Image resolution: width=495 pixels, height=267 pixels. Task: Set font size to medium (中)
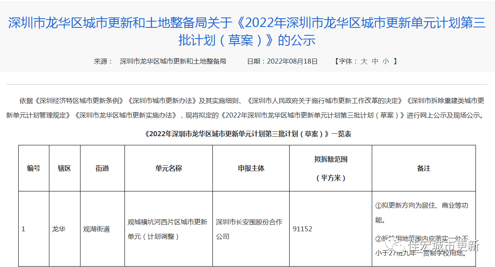(375, 61)
